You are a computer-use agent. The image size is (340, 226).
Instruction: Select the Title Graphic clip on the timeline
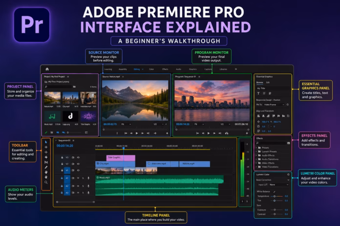tap(121, 158)
